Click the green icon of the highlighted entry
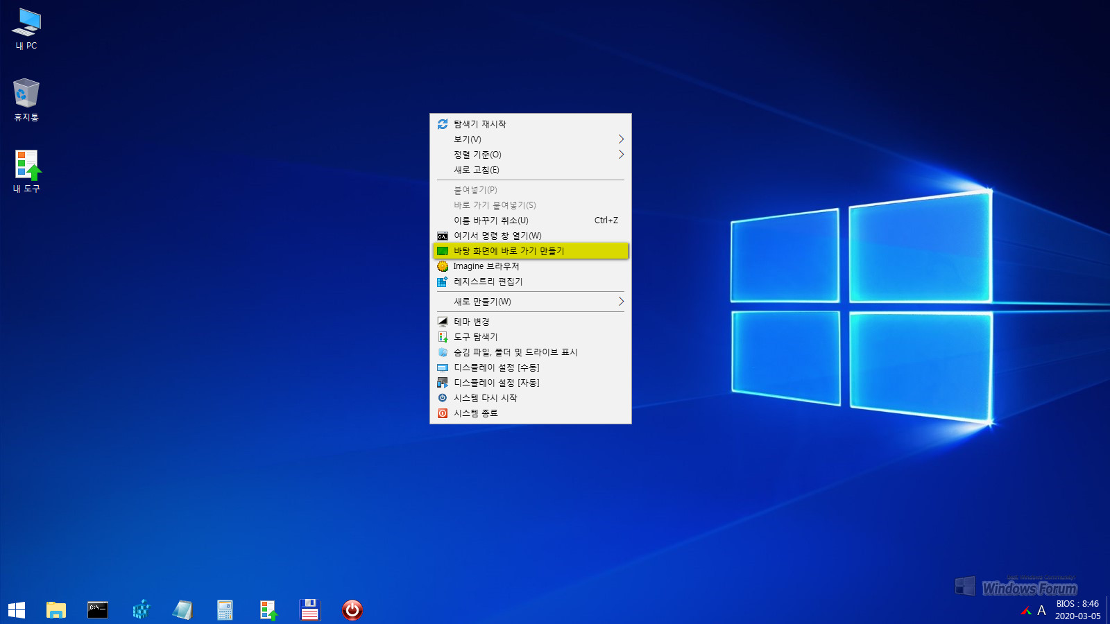This screenshot has height=624, width=1110. (443, 251)
